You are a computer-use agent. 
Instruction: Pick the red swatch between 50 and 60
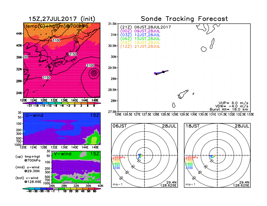point(91,189)
